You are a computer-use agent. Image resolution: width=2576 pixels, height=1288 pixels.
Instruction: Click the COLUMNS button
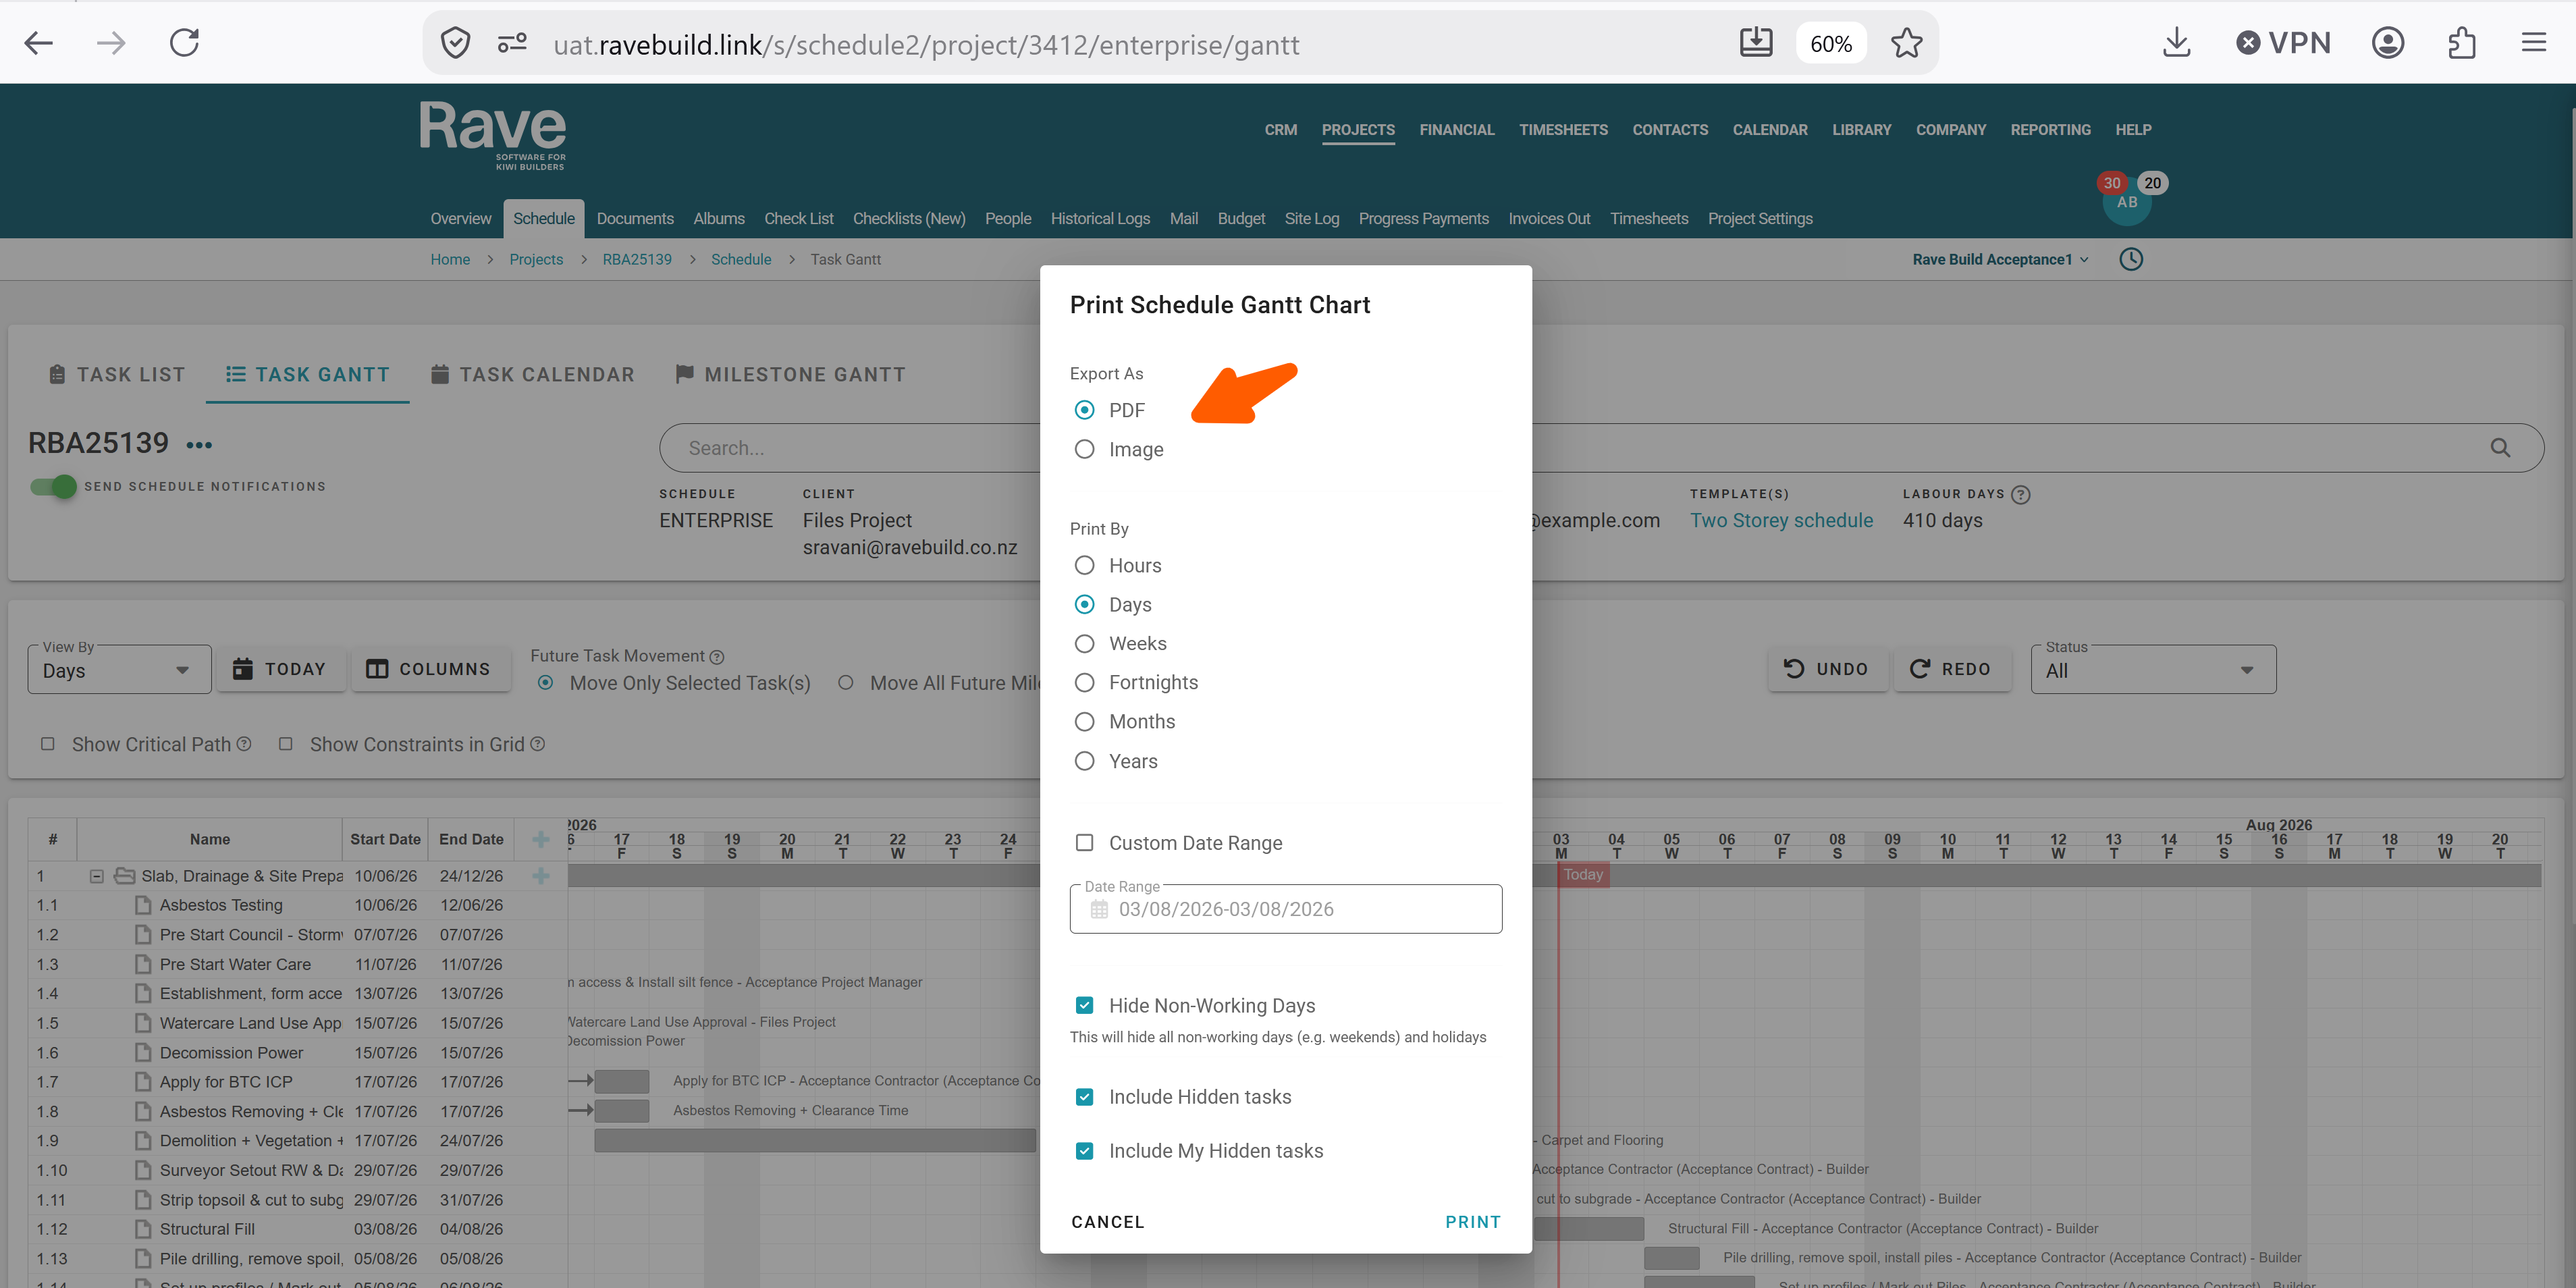430,669
